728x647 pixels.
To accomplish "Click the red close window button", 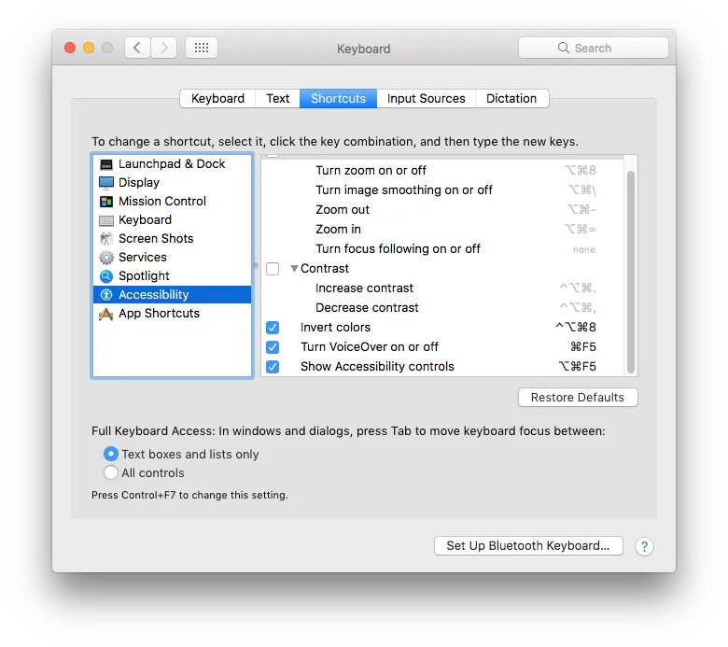I will pyautogui.click(x=70, y=48).
